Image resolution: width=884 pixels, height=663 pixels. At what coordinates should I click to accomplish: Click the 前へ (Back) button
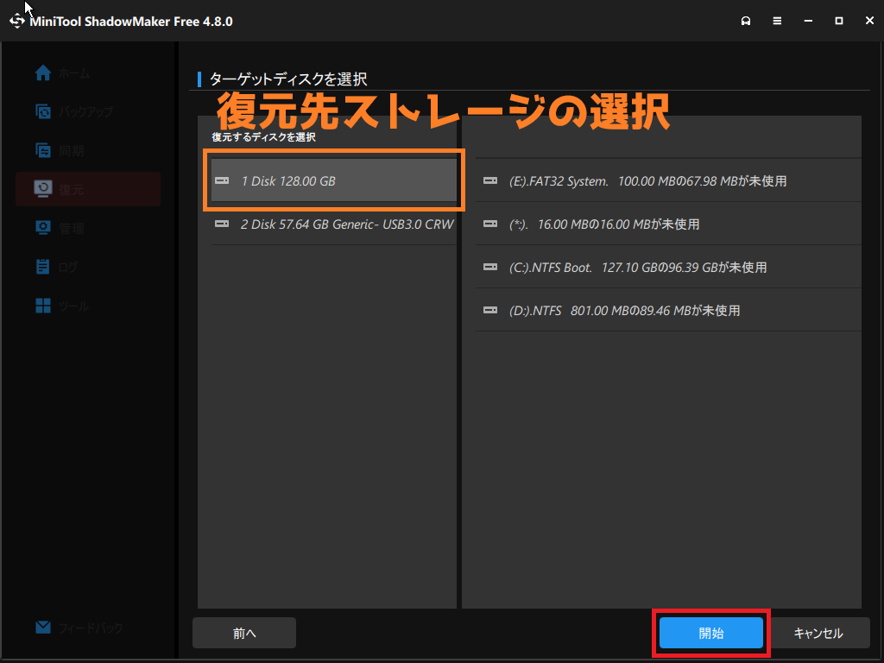(244, 633)
